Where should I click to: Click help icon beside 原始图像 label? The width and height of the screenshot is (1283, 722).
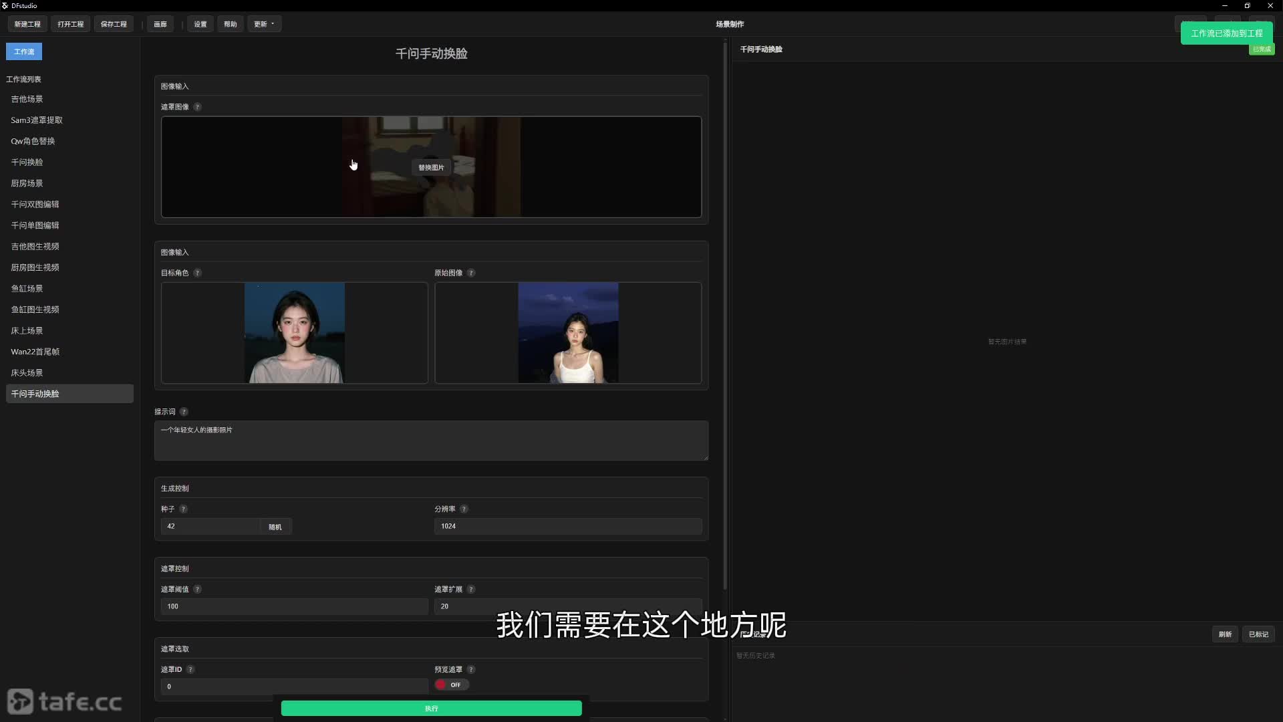click(471, 273)
